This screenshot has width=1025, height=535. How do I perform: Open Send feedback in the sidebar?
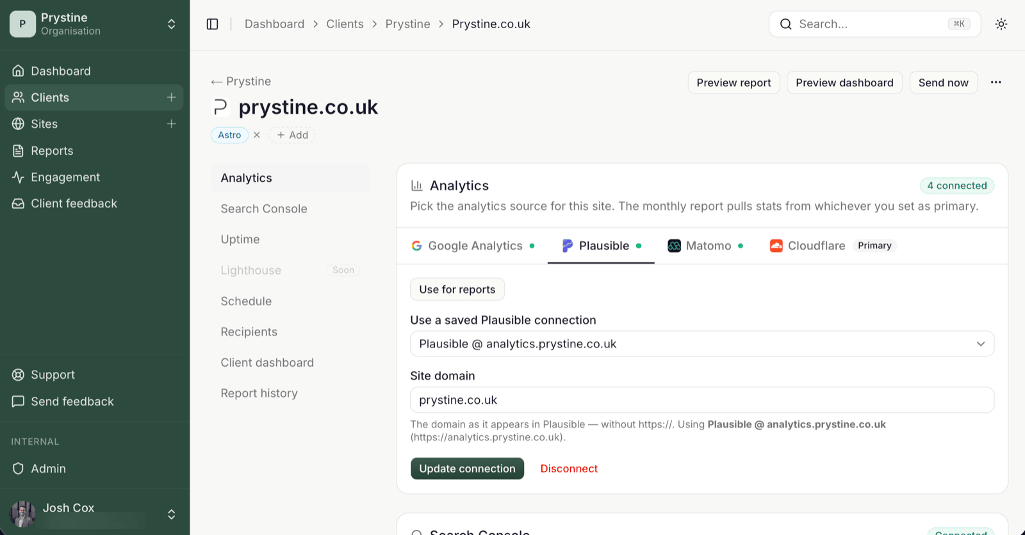(x=94, y=401)
